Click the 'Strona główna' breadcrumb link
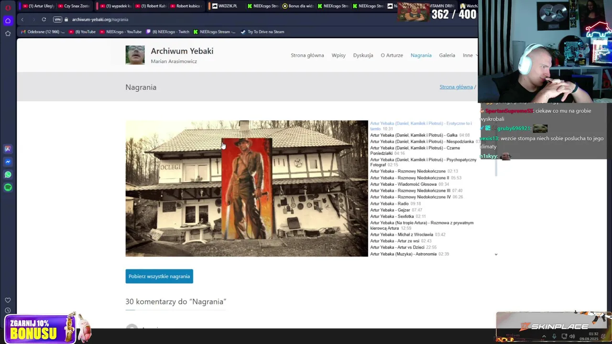The image size is (612, 344). (x=456, y=87)
